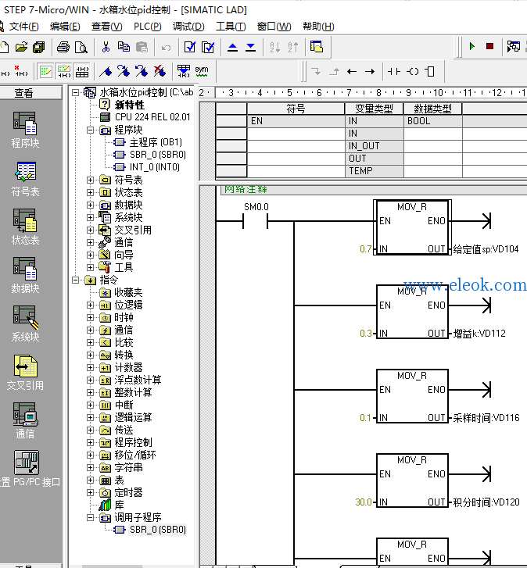Open the PLC(P) menu
The image size is (527, 568).
point(148,27)
